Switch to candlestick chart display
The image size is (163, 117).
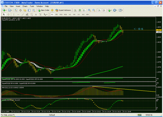[80, 10]
